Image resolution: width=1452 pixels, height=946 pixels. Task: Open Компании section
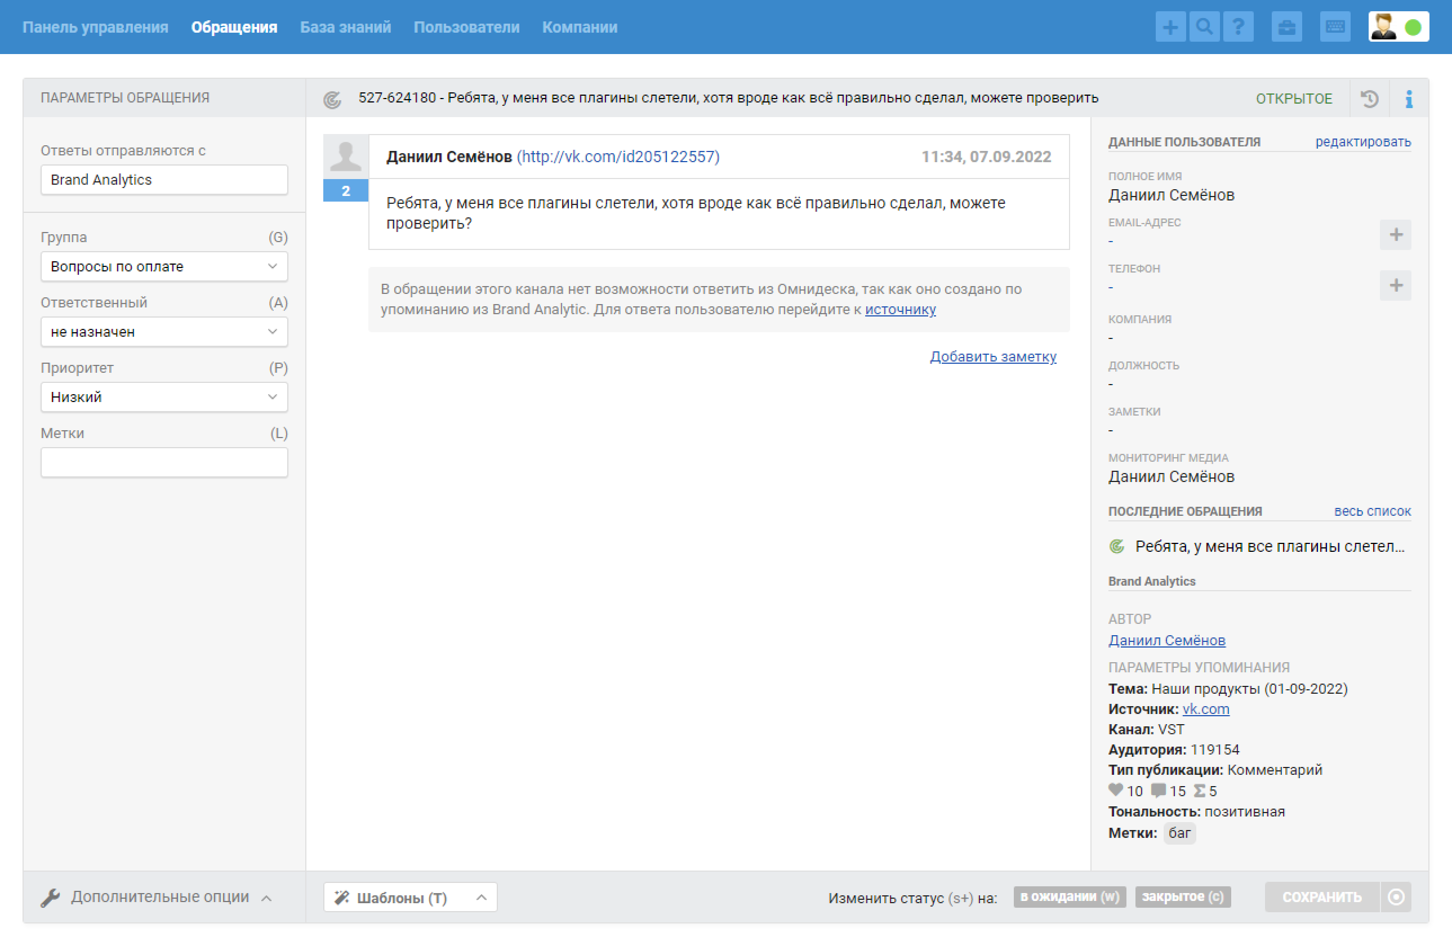[x=580, y=28]
